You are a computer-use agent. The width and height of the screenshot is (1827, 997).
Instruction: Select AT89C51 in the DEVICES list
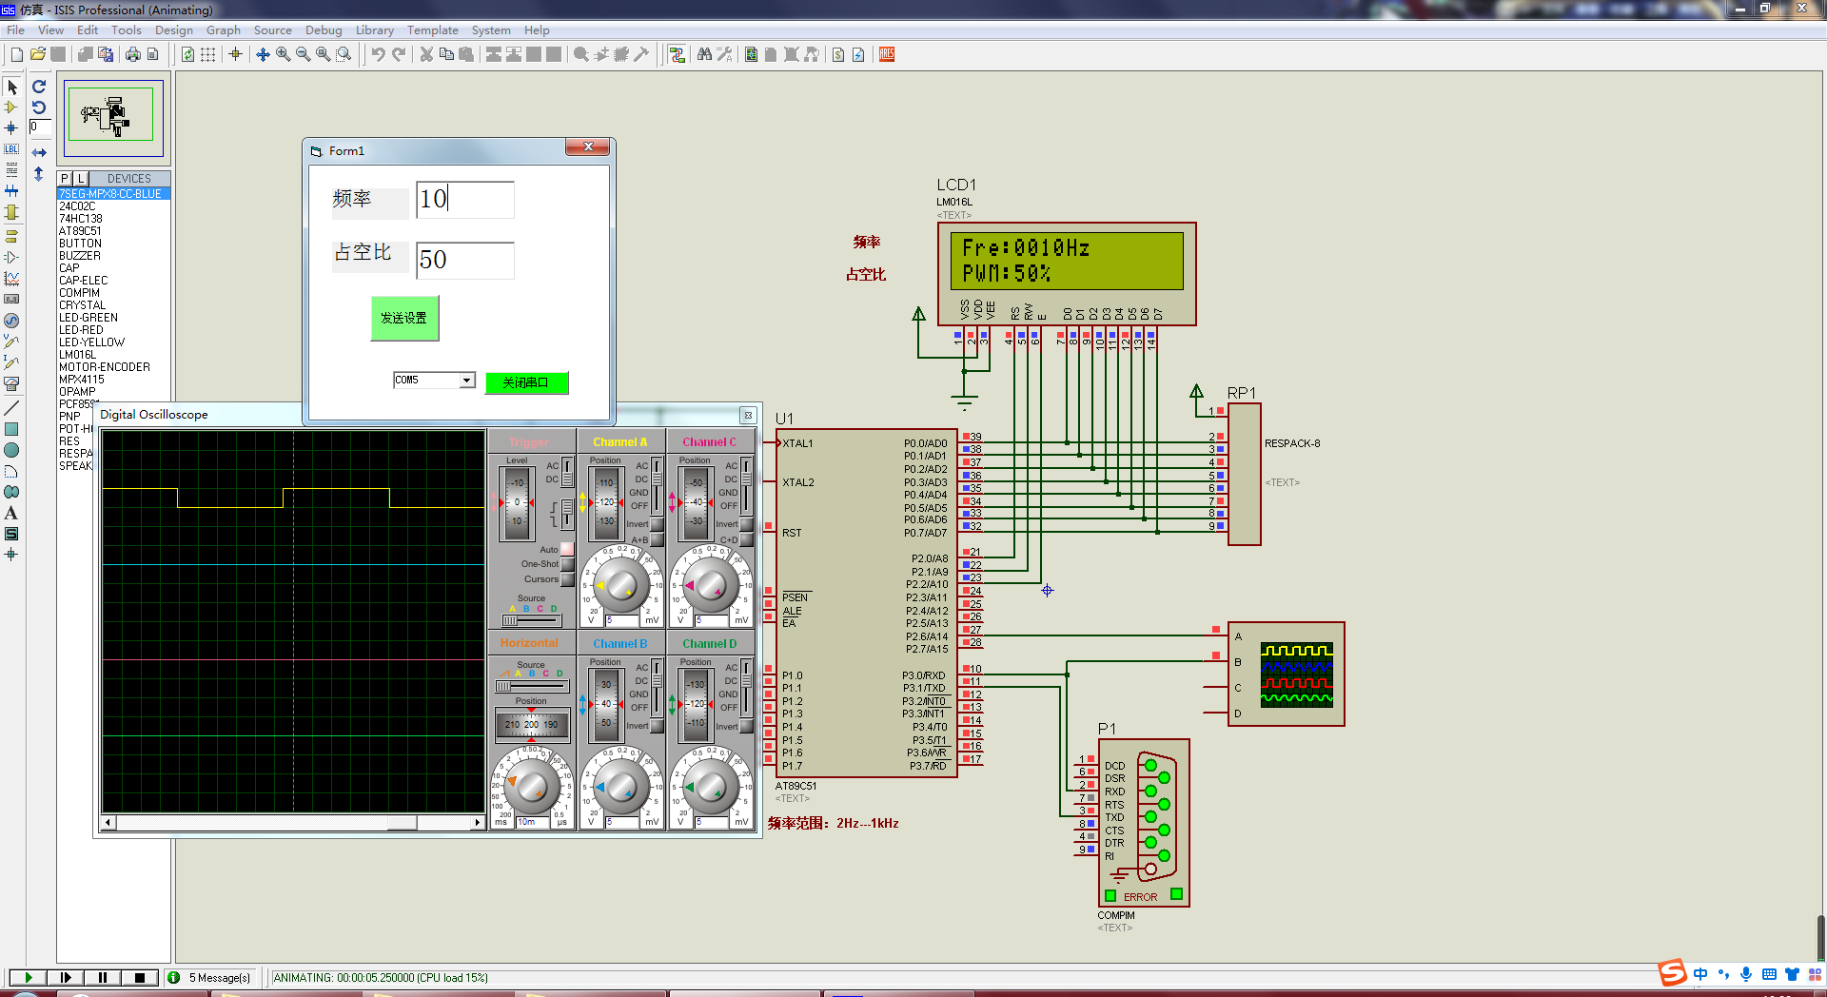pos(80,231)
